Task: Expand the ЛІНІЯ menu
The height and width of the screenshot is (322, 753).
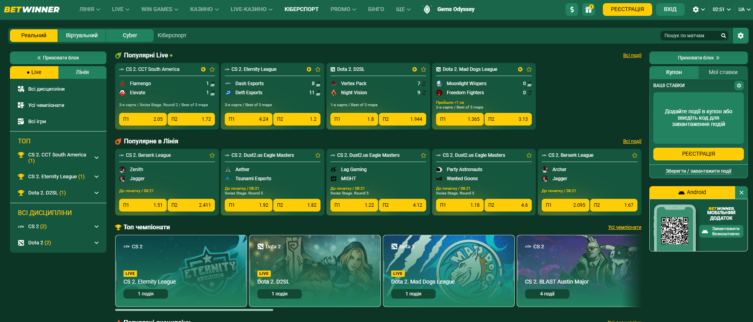Action: (90, 10)
